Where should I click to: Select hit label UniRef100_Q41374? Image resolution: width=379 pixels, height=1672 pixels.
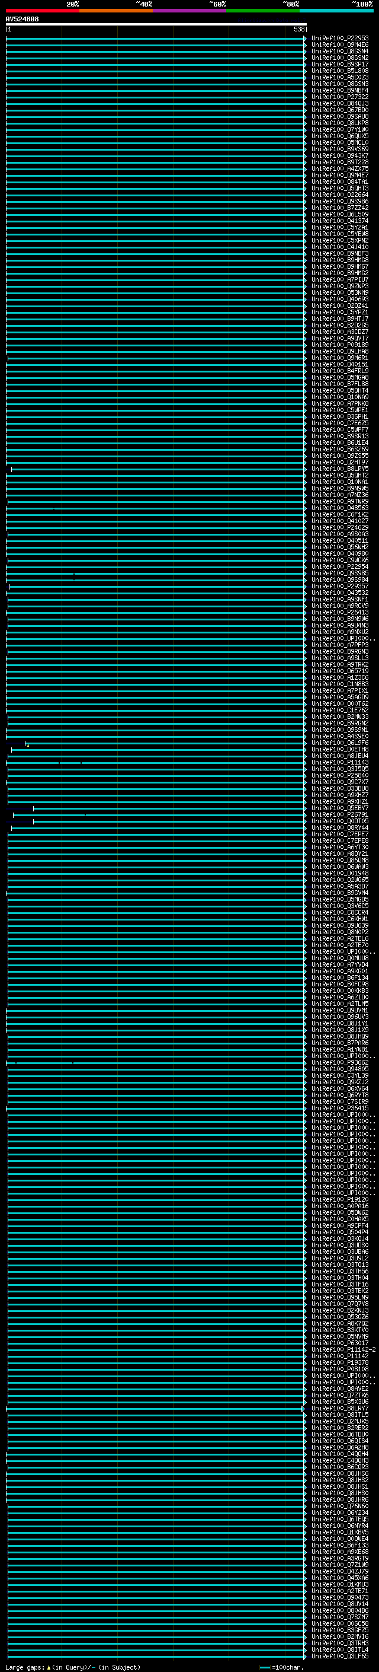(339, 221)
